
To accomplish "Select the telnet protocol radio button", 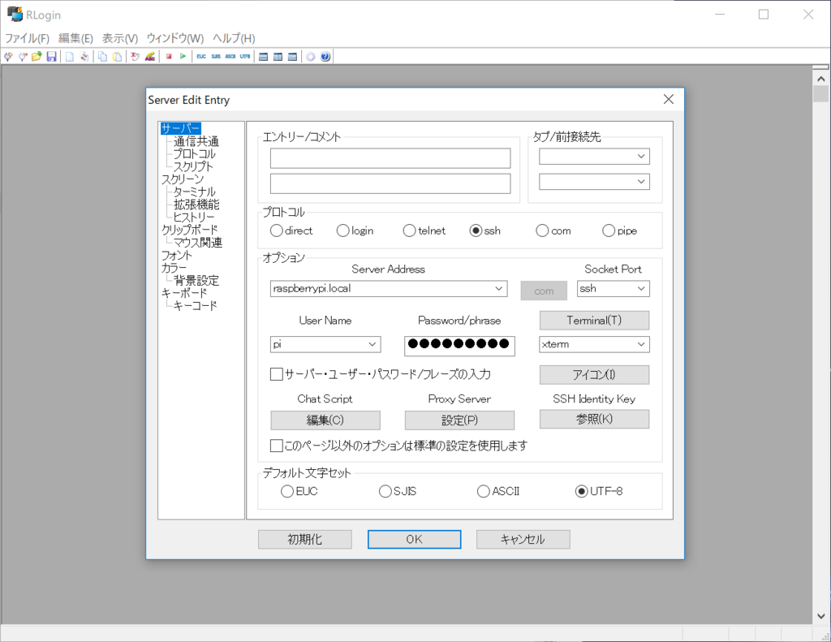I will (x=409, y=231).
